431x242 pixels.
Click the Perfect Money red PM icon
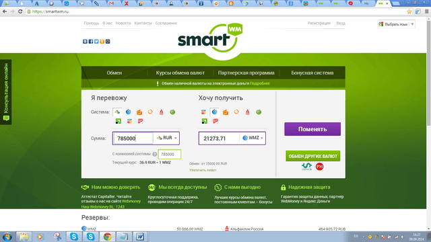pyautogui.click(x=319, y=167)
